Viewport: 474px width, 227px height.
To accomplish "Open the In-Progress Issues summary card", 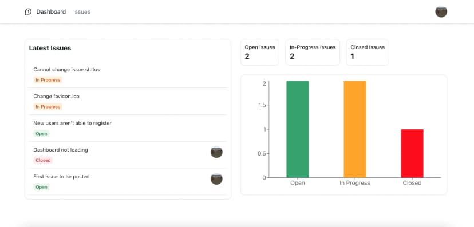I will [x=313, y=52].
